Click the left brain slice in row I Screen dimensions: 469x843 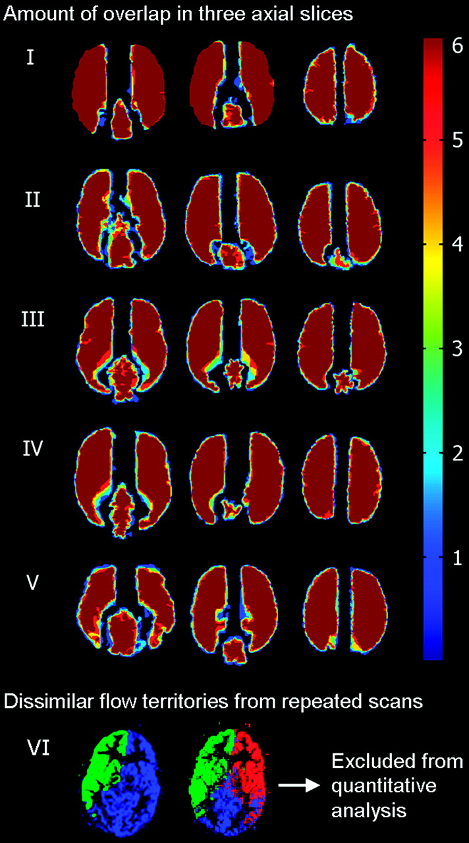pos(117,90)
